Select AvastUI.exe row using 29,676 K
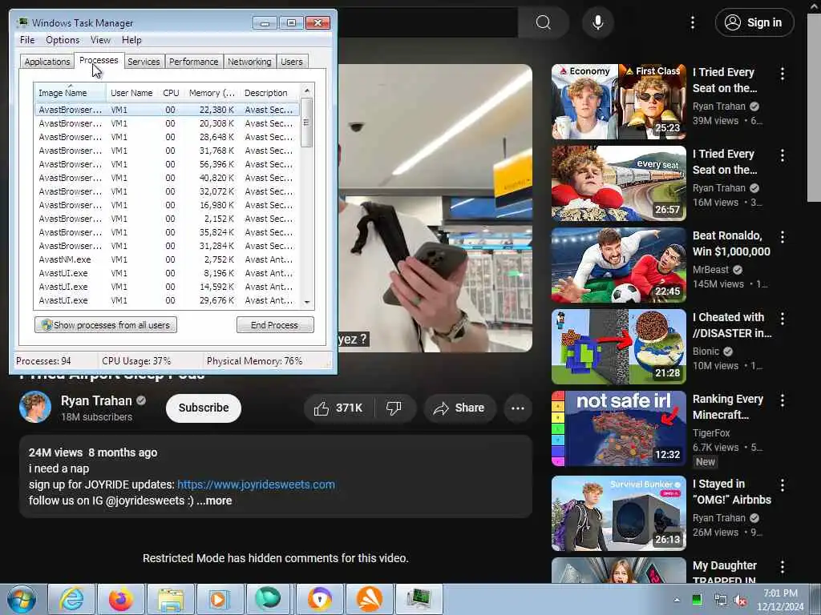 pos(167,300)
